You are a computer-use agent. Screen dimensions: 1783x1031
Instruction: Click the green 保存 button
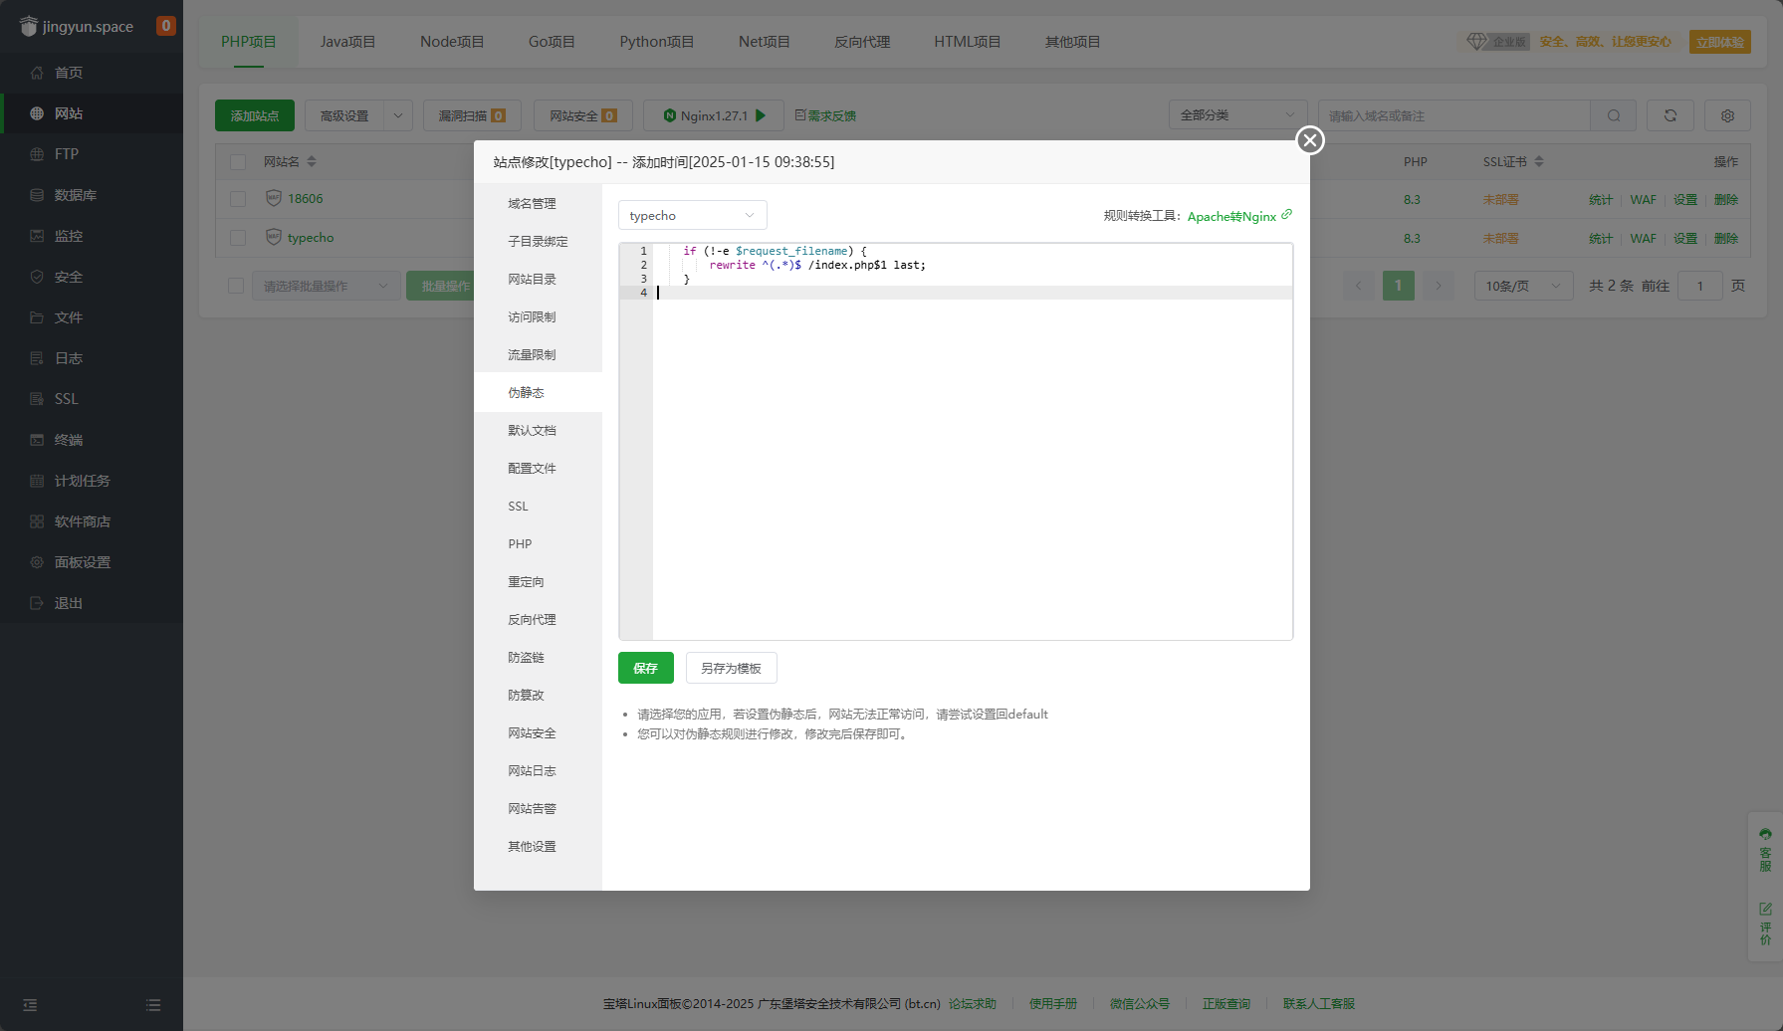click(x=645, y=668)
